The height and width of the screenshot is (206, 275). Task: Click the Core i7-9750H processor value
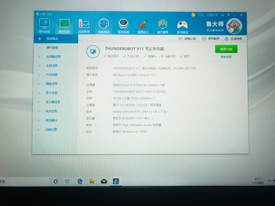(139, 85)
